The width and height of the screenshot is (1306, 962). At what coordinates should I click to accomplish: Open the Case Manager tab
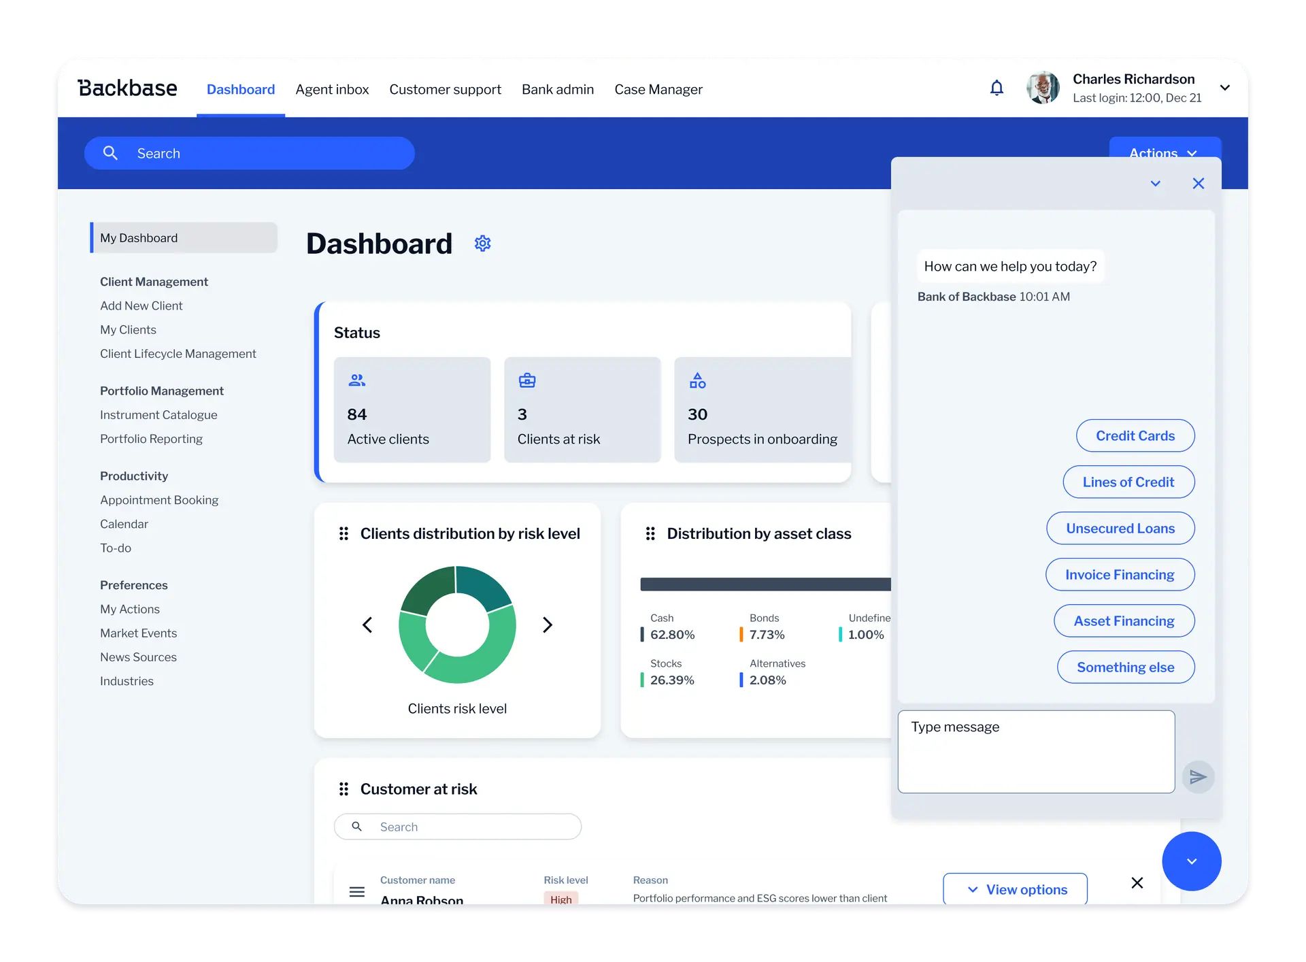point(658,89)
